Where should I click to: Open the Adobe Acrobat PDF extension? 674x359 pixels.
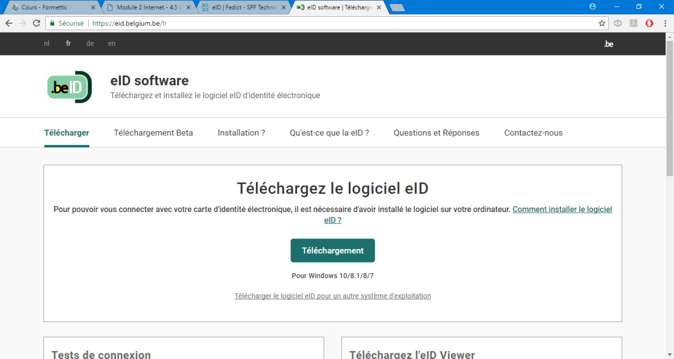click(634, 24)
